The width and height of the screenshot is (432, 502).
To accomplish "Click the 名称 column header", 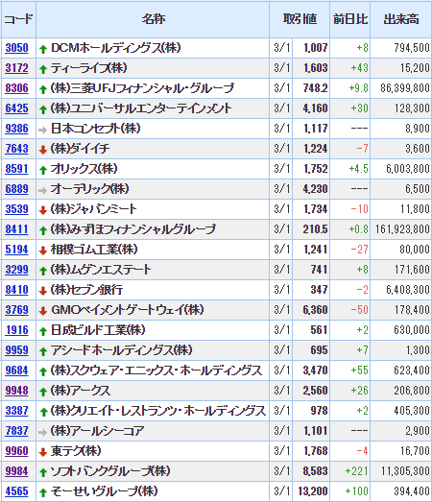I will [153, 19].
